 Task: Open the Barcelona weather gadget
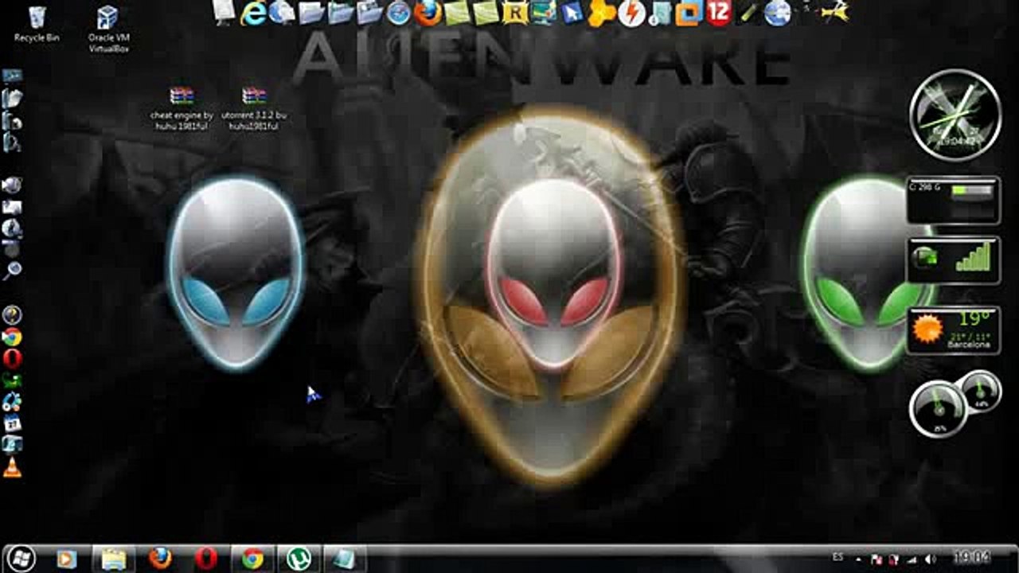[953, 329]
